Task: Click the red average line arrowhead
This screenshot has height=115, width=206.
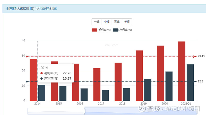Action: click(195, 56)
